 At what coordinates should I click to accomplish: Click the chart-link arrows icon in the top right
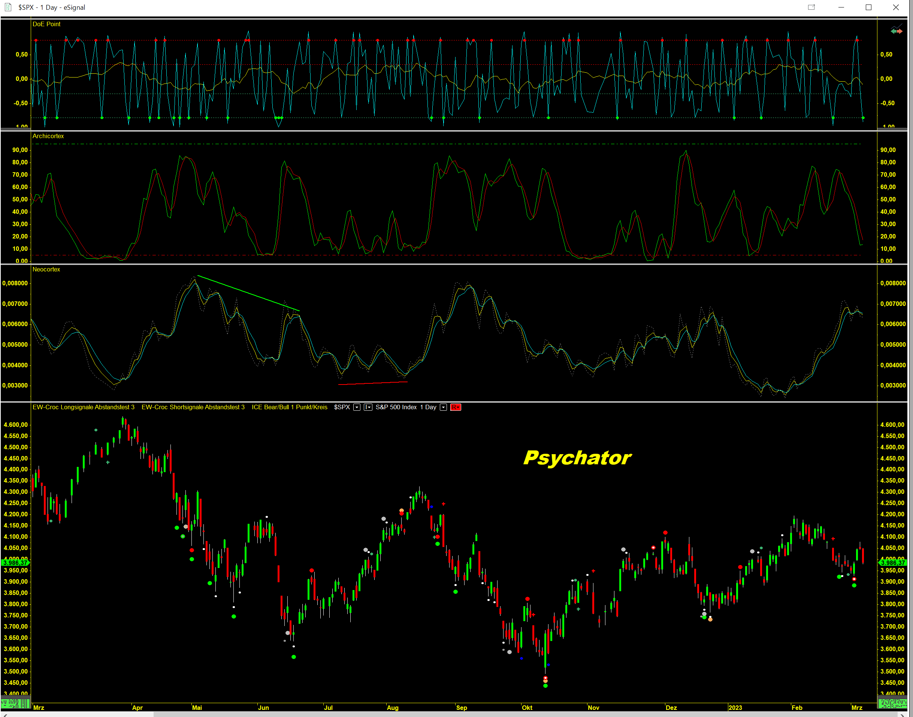tap(896, 31)
